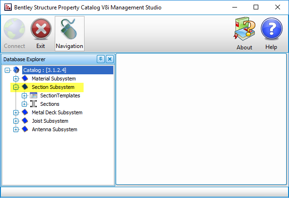Click the Bentley application title bar icon
The width and height of the screenshot is (289, 198).
[8, 7]
